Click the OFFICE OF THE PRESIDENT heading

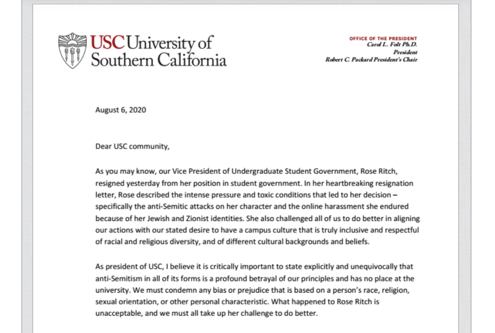383,39
